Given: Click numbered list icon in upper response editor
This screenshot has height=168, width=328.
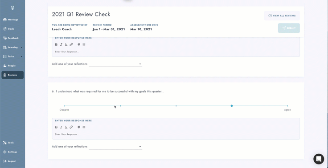Looking at the screenshot, I should click(x=79, y=44).
